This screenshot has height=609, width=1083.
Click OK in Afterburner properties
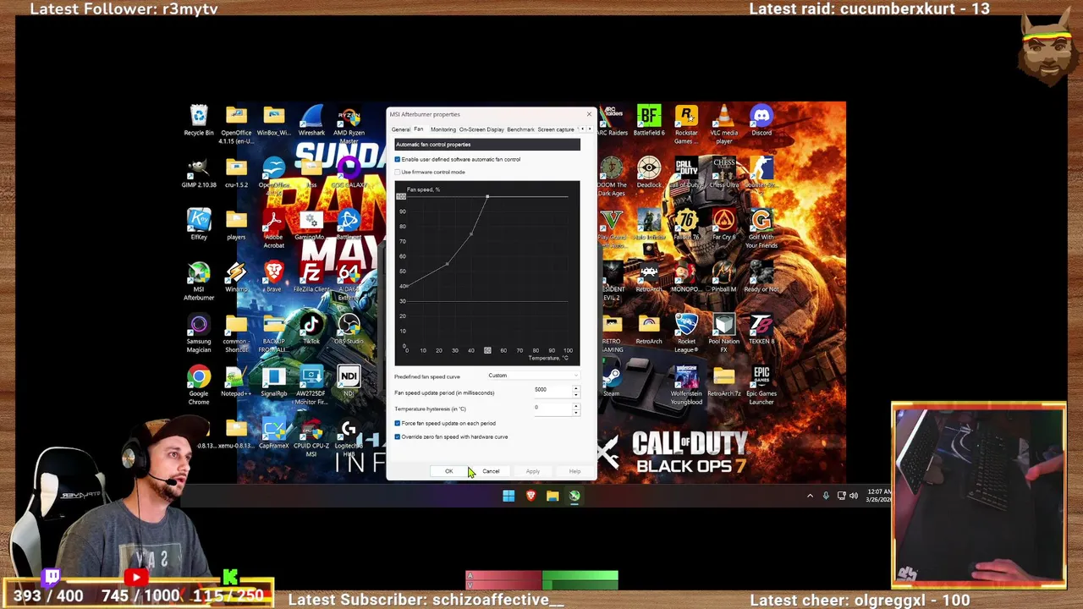pos(449,471)
